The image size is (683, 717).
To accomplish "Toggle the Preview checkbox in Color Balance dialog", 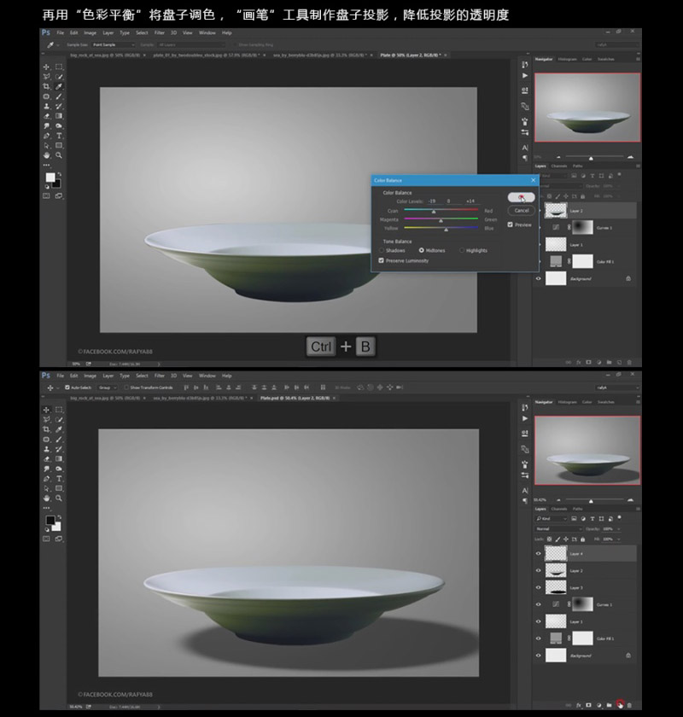I will click(510, 224).
